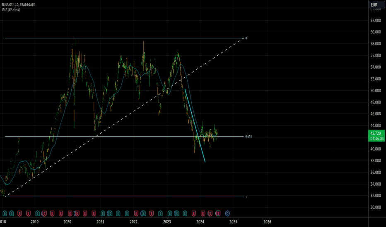Screen dimensions: 386x227
Task: Click the 32.000 price axis label
Action: click(x=376, y=196)
